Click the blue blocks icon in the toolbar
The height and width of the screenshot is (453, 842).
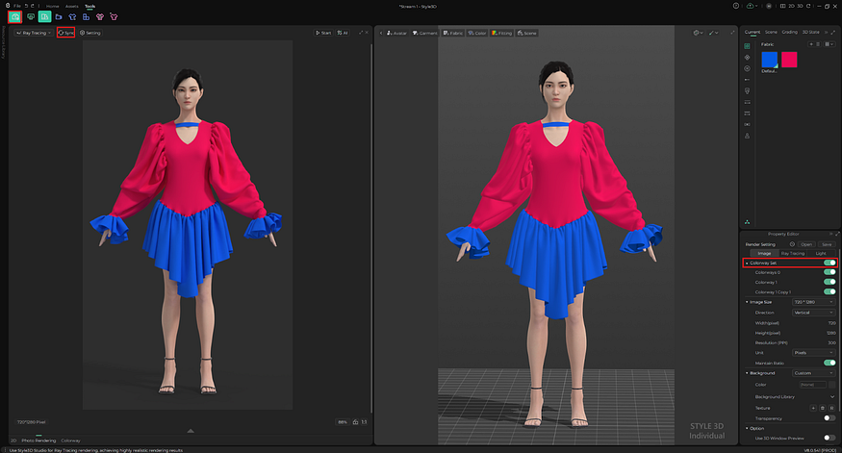tap(86, 17)
